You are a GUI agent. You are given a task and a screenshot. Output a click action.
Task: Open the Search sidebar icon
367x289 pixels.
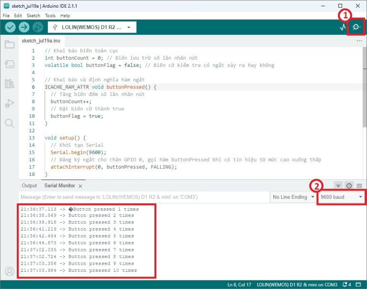[x=10, y=123]
